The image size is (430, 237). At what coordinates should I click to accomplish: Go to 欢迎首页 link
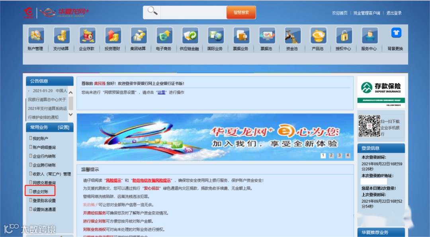[x=340, y=13]
